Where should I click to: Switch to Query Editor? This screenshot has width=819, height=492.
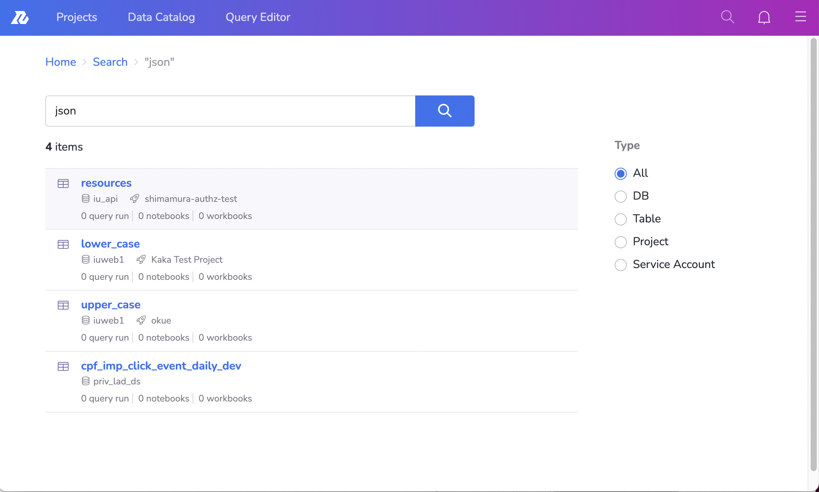click(x=258, y=17)
